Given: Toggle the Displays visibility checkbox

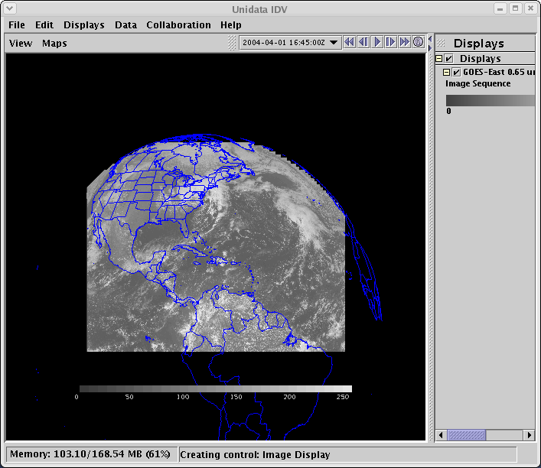Looking at the screenshot, I should [x=449, y=59].
